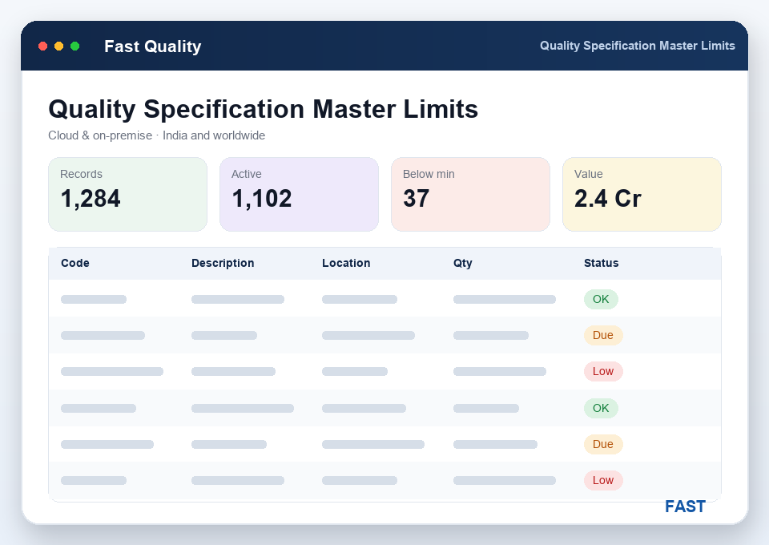This screenshot has height=545, width=769.
Task: Click the OK badge in first table row
Action: (x=601, y=299)
